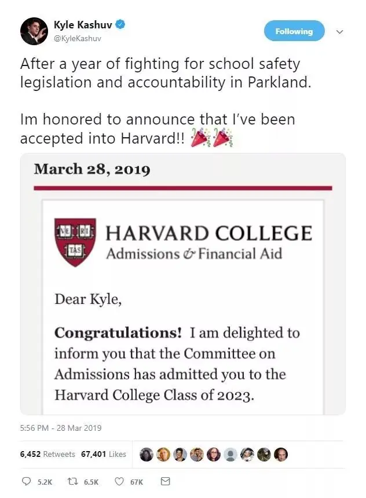The height and width of the screenshot is (498, 366).
Task: Open the @KyleKashuv handle link
Action: click(77, 38)
